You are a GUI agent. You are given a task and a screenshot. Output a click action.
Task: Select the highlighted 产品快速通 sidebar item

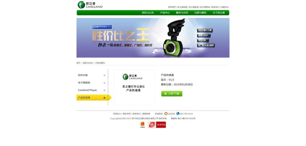coord(94,98)
